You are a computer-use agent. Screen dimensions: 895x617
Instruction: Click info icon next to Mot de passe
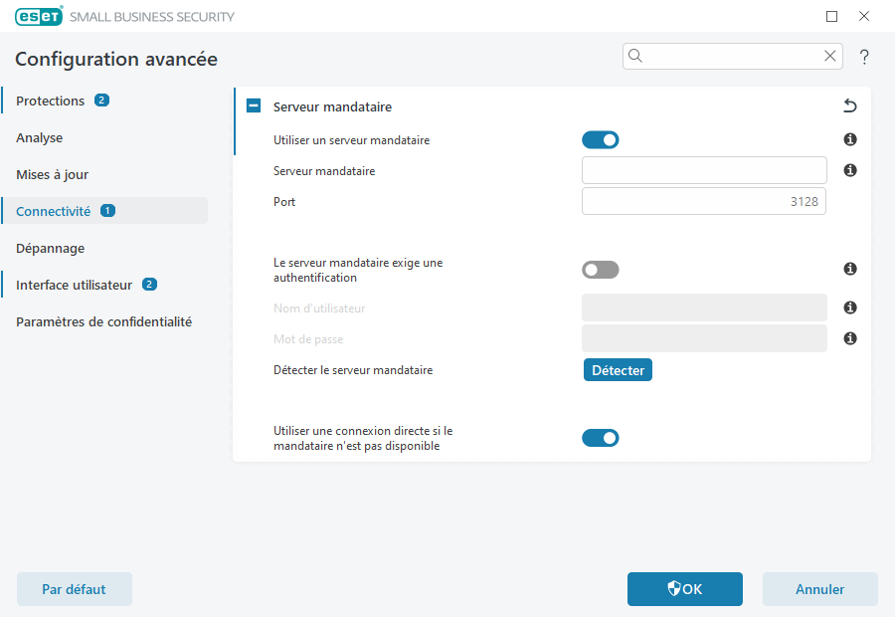(849, 338)
